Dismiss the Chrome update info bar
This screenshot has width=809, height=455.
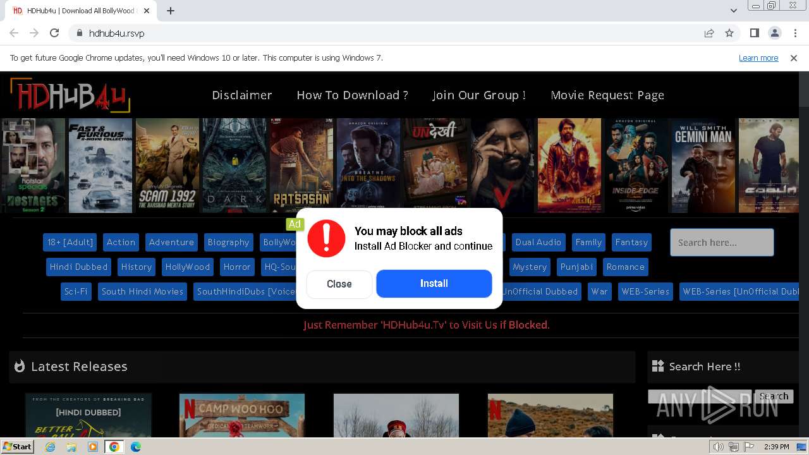pyautogui.click(x=794, y=58)
